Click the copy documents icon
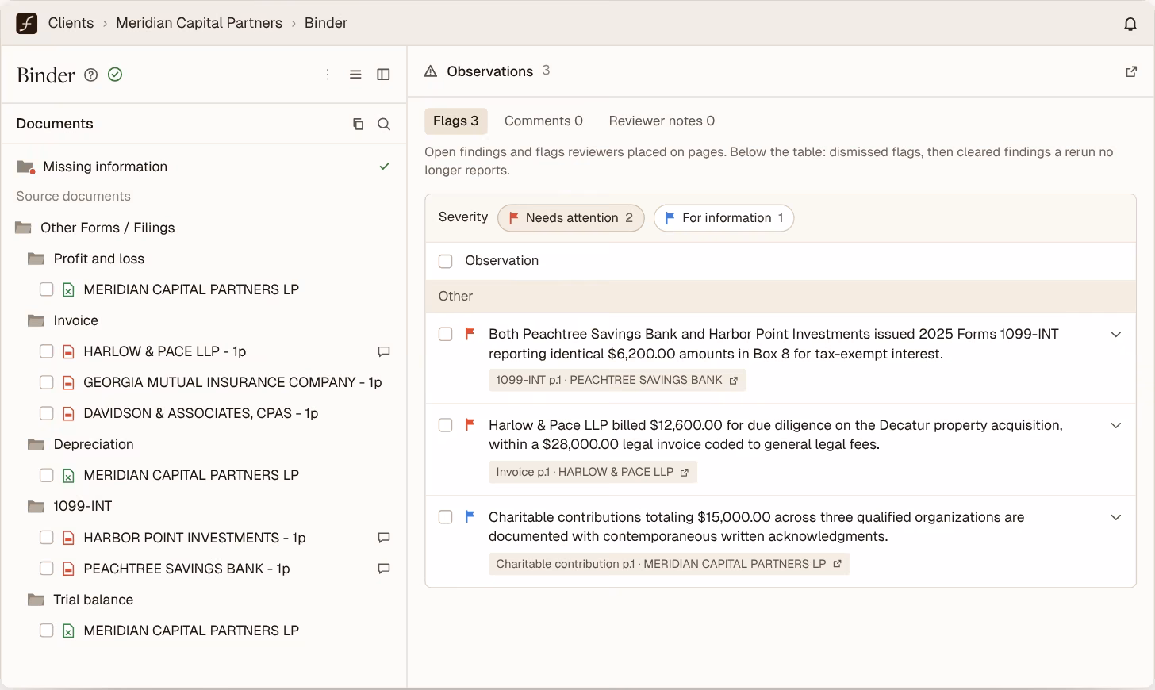The height and width of the screenshot is (690, 1155). [358, 124]
